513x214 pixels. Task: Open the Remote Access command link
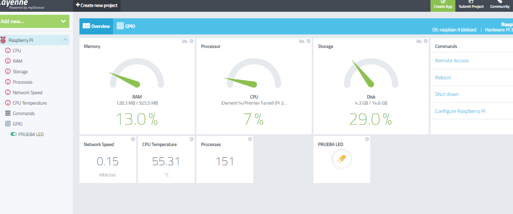coord(452,61)
